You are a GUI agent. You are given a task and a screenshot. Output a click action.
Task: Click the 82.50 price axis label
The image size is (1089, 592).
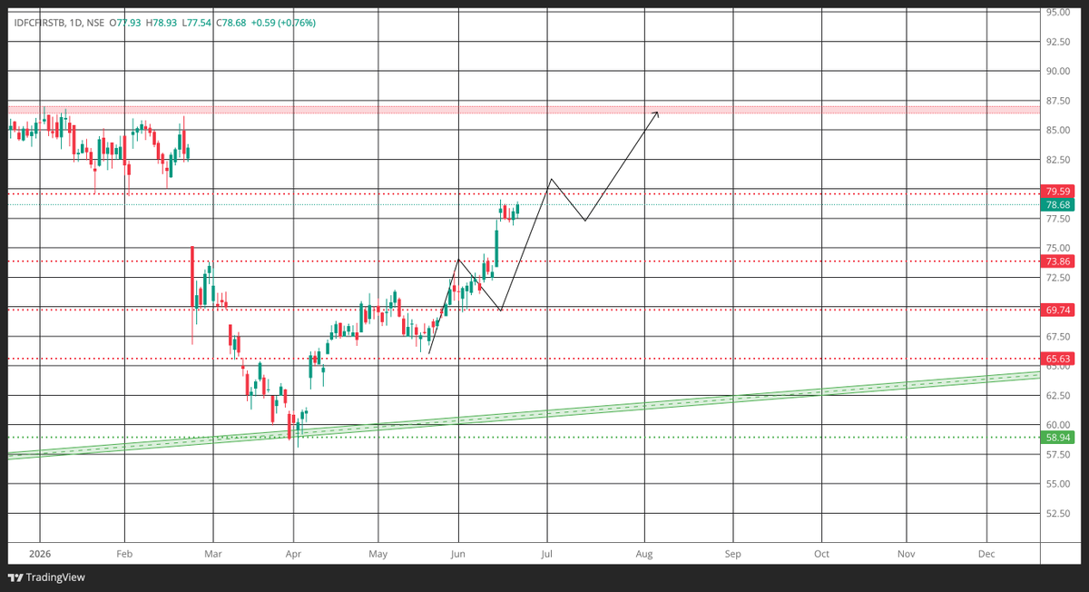[x=1057, y=160]
